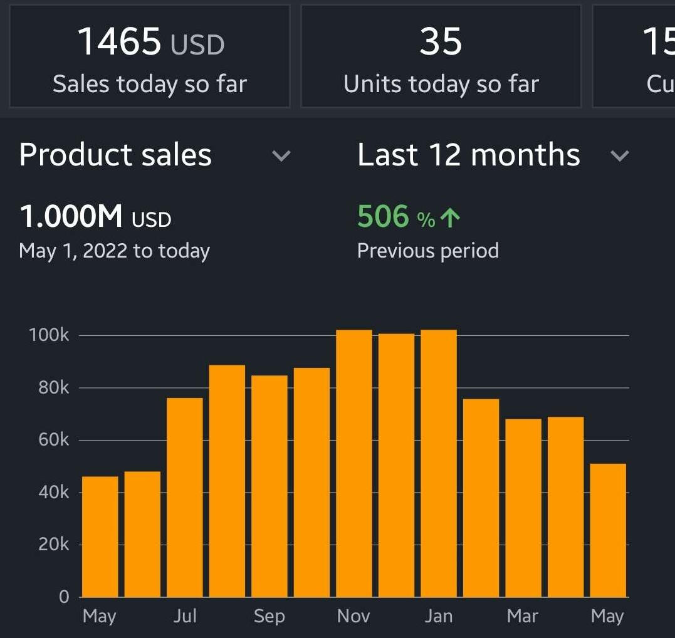Screen dimensions: 675x638
Task: Tap the Previous period comparison label
Action: pyautogui.click(x=428, y=251)
